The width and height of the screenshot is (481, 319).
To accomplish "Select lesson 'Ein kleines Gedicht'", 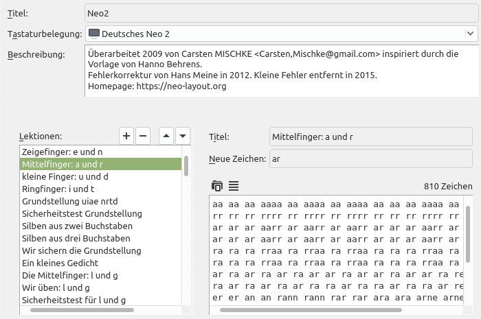I will tap(100, 263).
